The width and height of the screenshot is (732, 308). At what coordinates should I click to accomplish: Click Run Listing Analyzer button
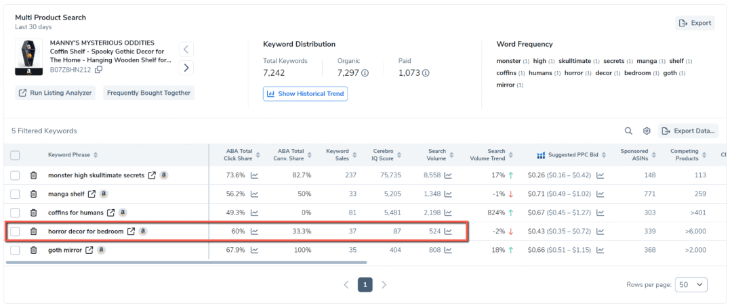tap(55, 93)
